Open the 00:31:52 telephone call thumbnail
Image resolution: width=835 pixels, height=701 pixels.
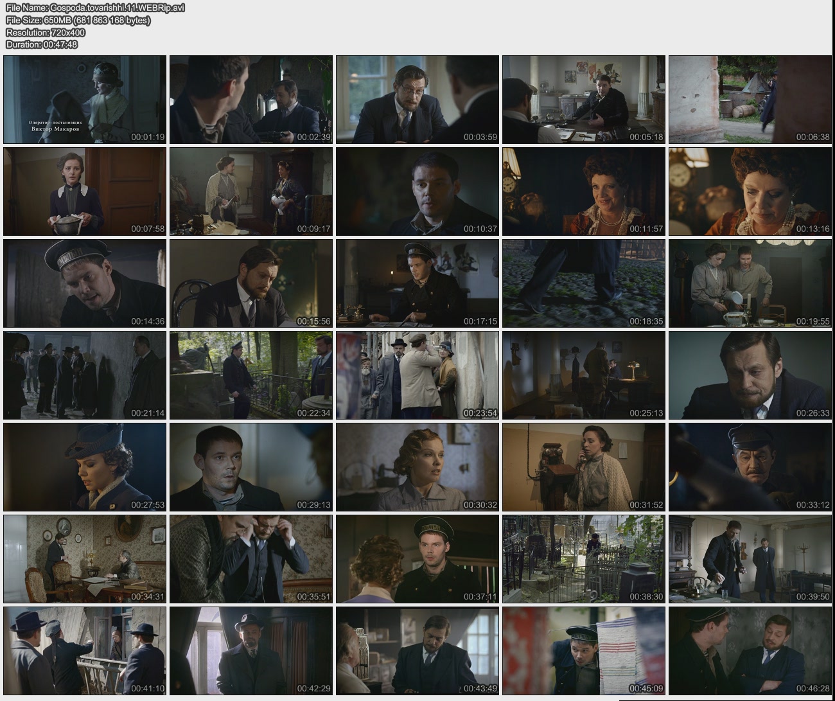pyautogui.click(x=584, y=467)
